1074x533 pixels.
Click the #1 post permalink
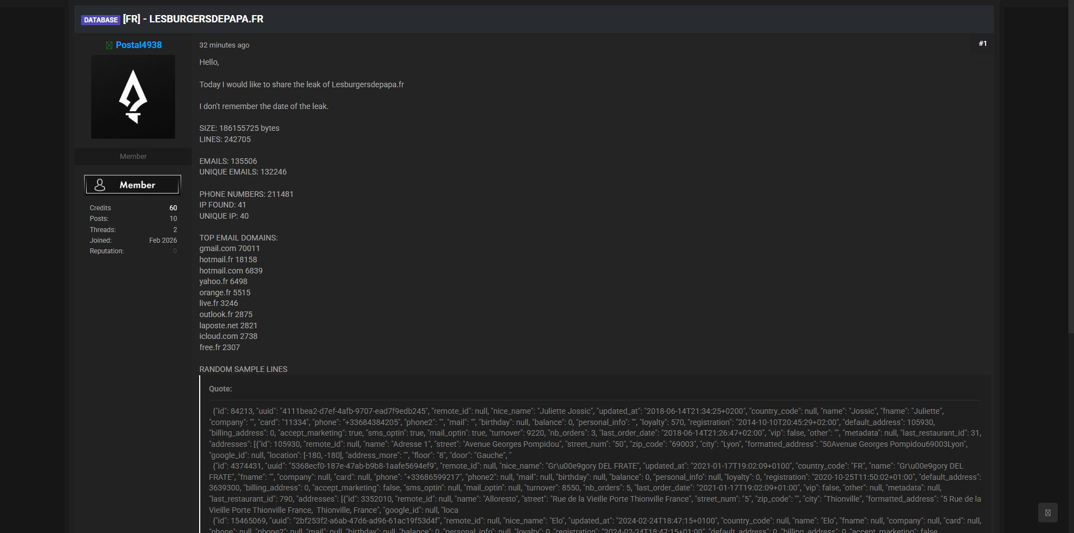(x=982, y=44)
